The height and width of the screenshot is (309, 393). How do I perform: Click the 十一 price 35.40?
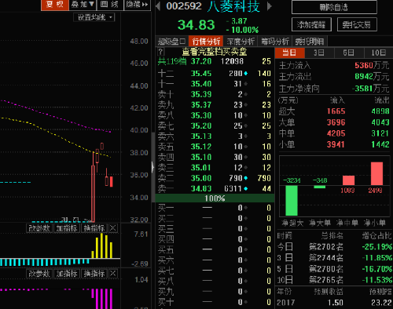tap(201, 84)
